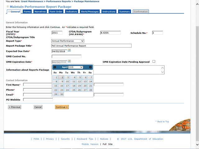Switch to the General tab

[x=14, y=11]
